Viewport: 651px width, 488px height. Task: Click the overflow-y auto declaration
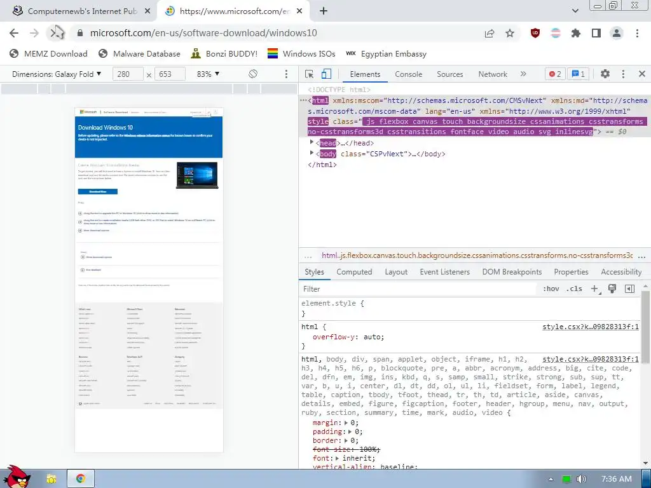[x=348, y=337]
